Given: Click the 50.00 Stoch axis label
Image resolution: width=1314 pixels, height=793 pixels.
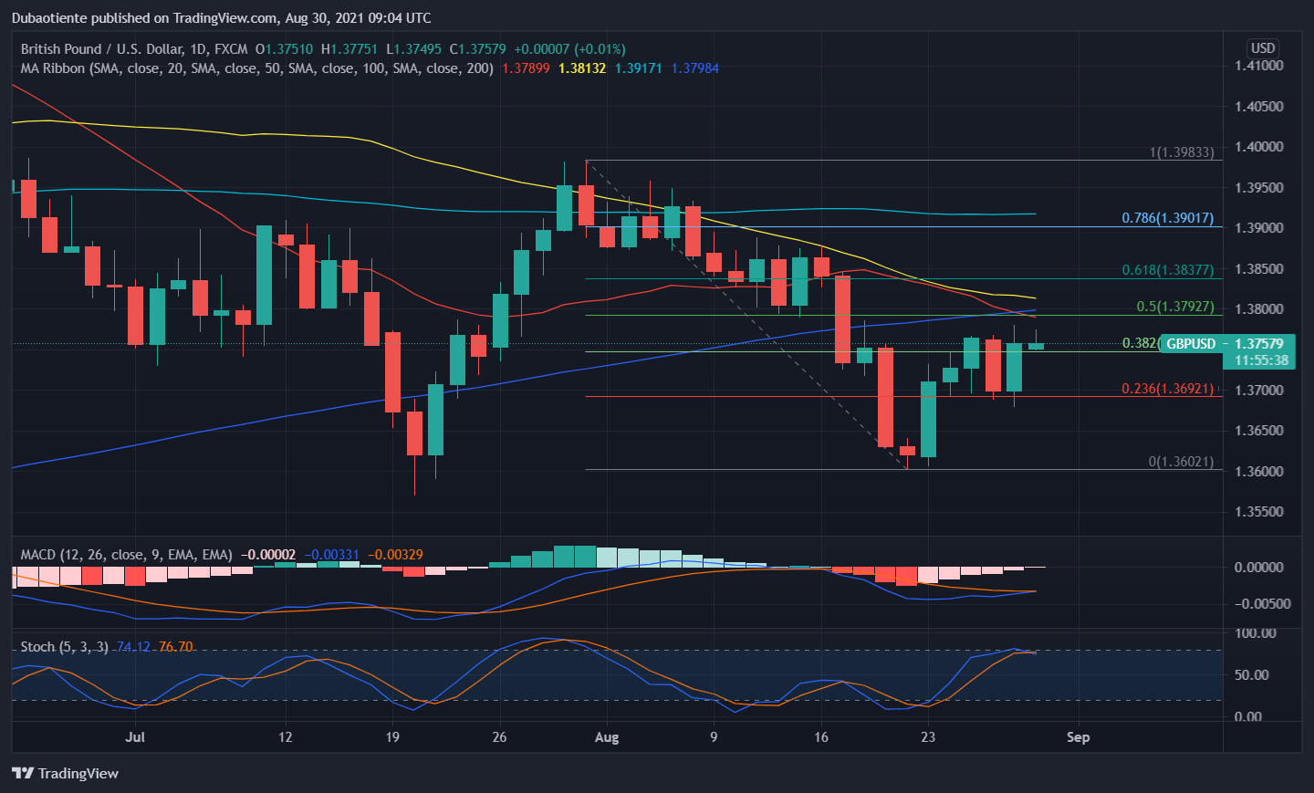Looking at the screenshot, I should 1251,675.
